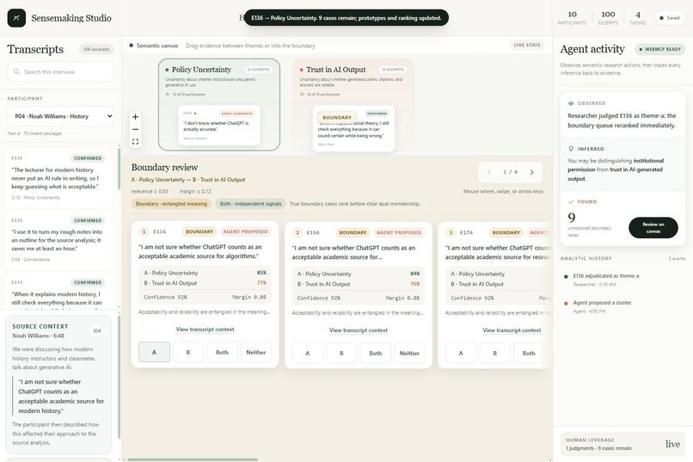Click the horizontal scrollbar under boundary cards
Screen dimensions: 693x462
tap(193, 459)
